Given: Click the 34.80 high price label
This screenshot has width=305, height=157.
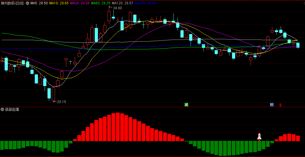Looking at the screenshot, I should click(x=117, y=8).
